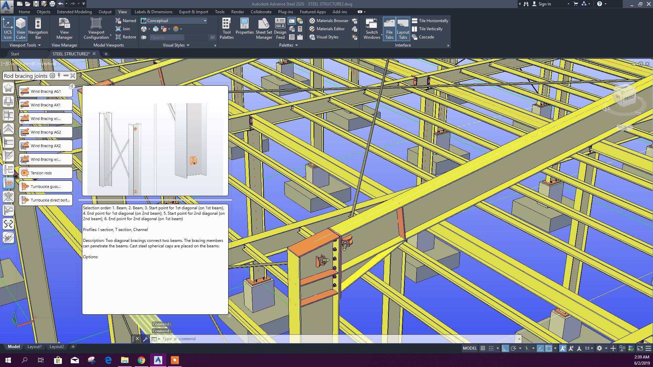
Task: Open Materials Browser
Action: click(x=329, y=21)
